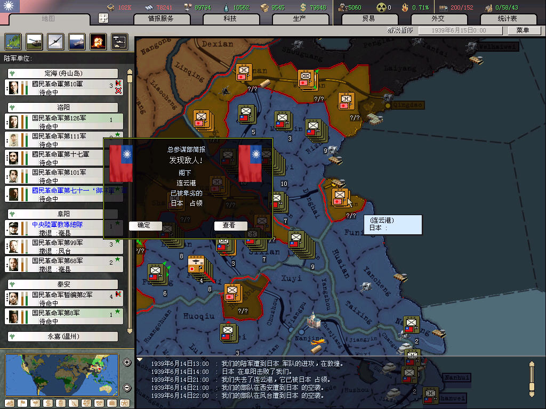The image size is (546, 409).
Task: Open the 统计表 tab
Action: (x=508, y=19)
